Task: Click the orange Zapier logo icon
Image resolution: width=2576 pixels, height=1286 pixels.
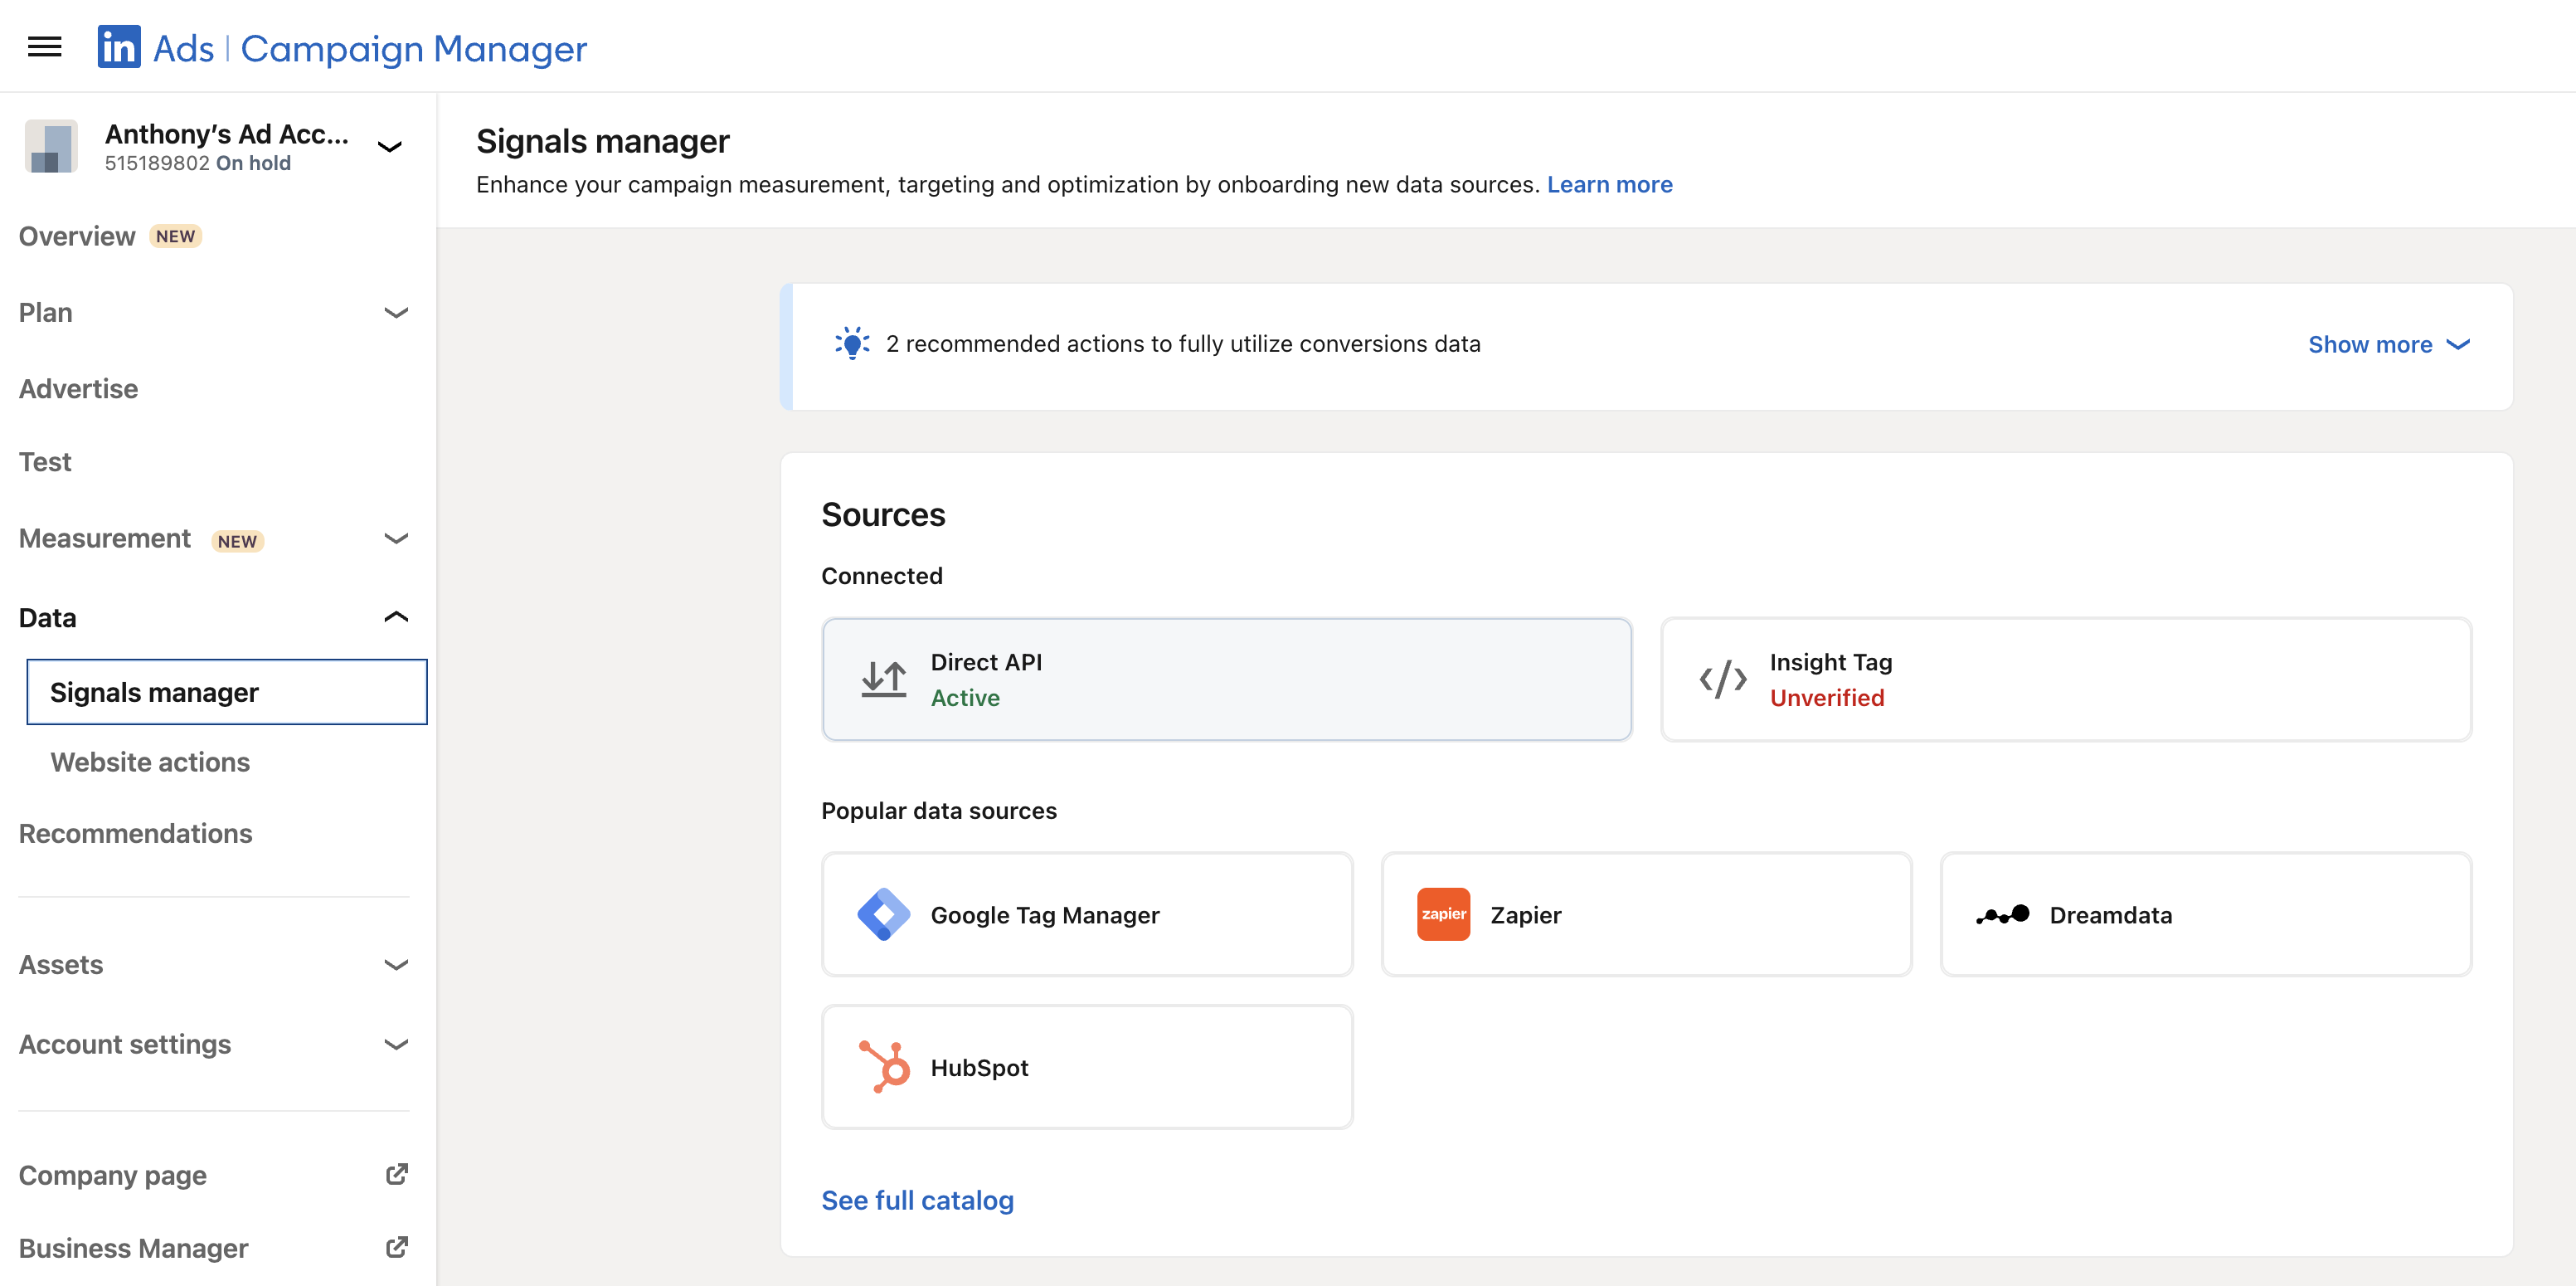Action: pos(1443,914)
